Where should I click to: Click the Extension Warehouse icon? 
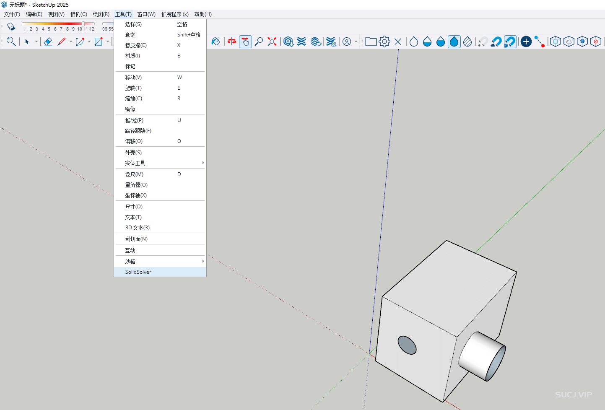(x=301, y=42)
